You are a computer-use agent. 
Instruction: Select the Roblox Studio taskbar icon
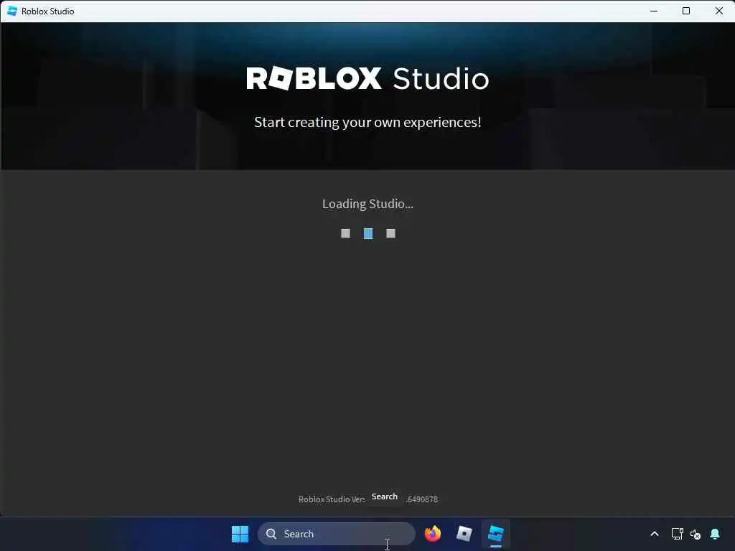[496, 534]
